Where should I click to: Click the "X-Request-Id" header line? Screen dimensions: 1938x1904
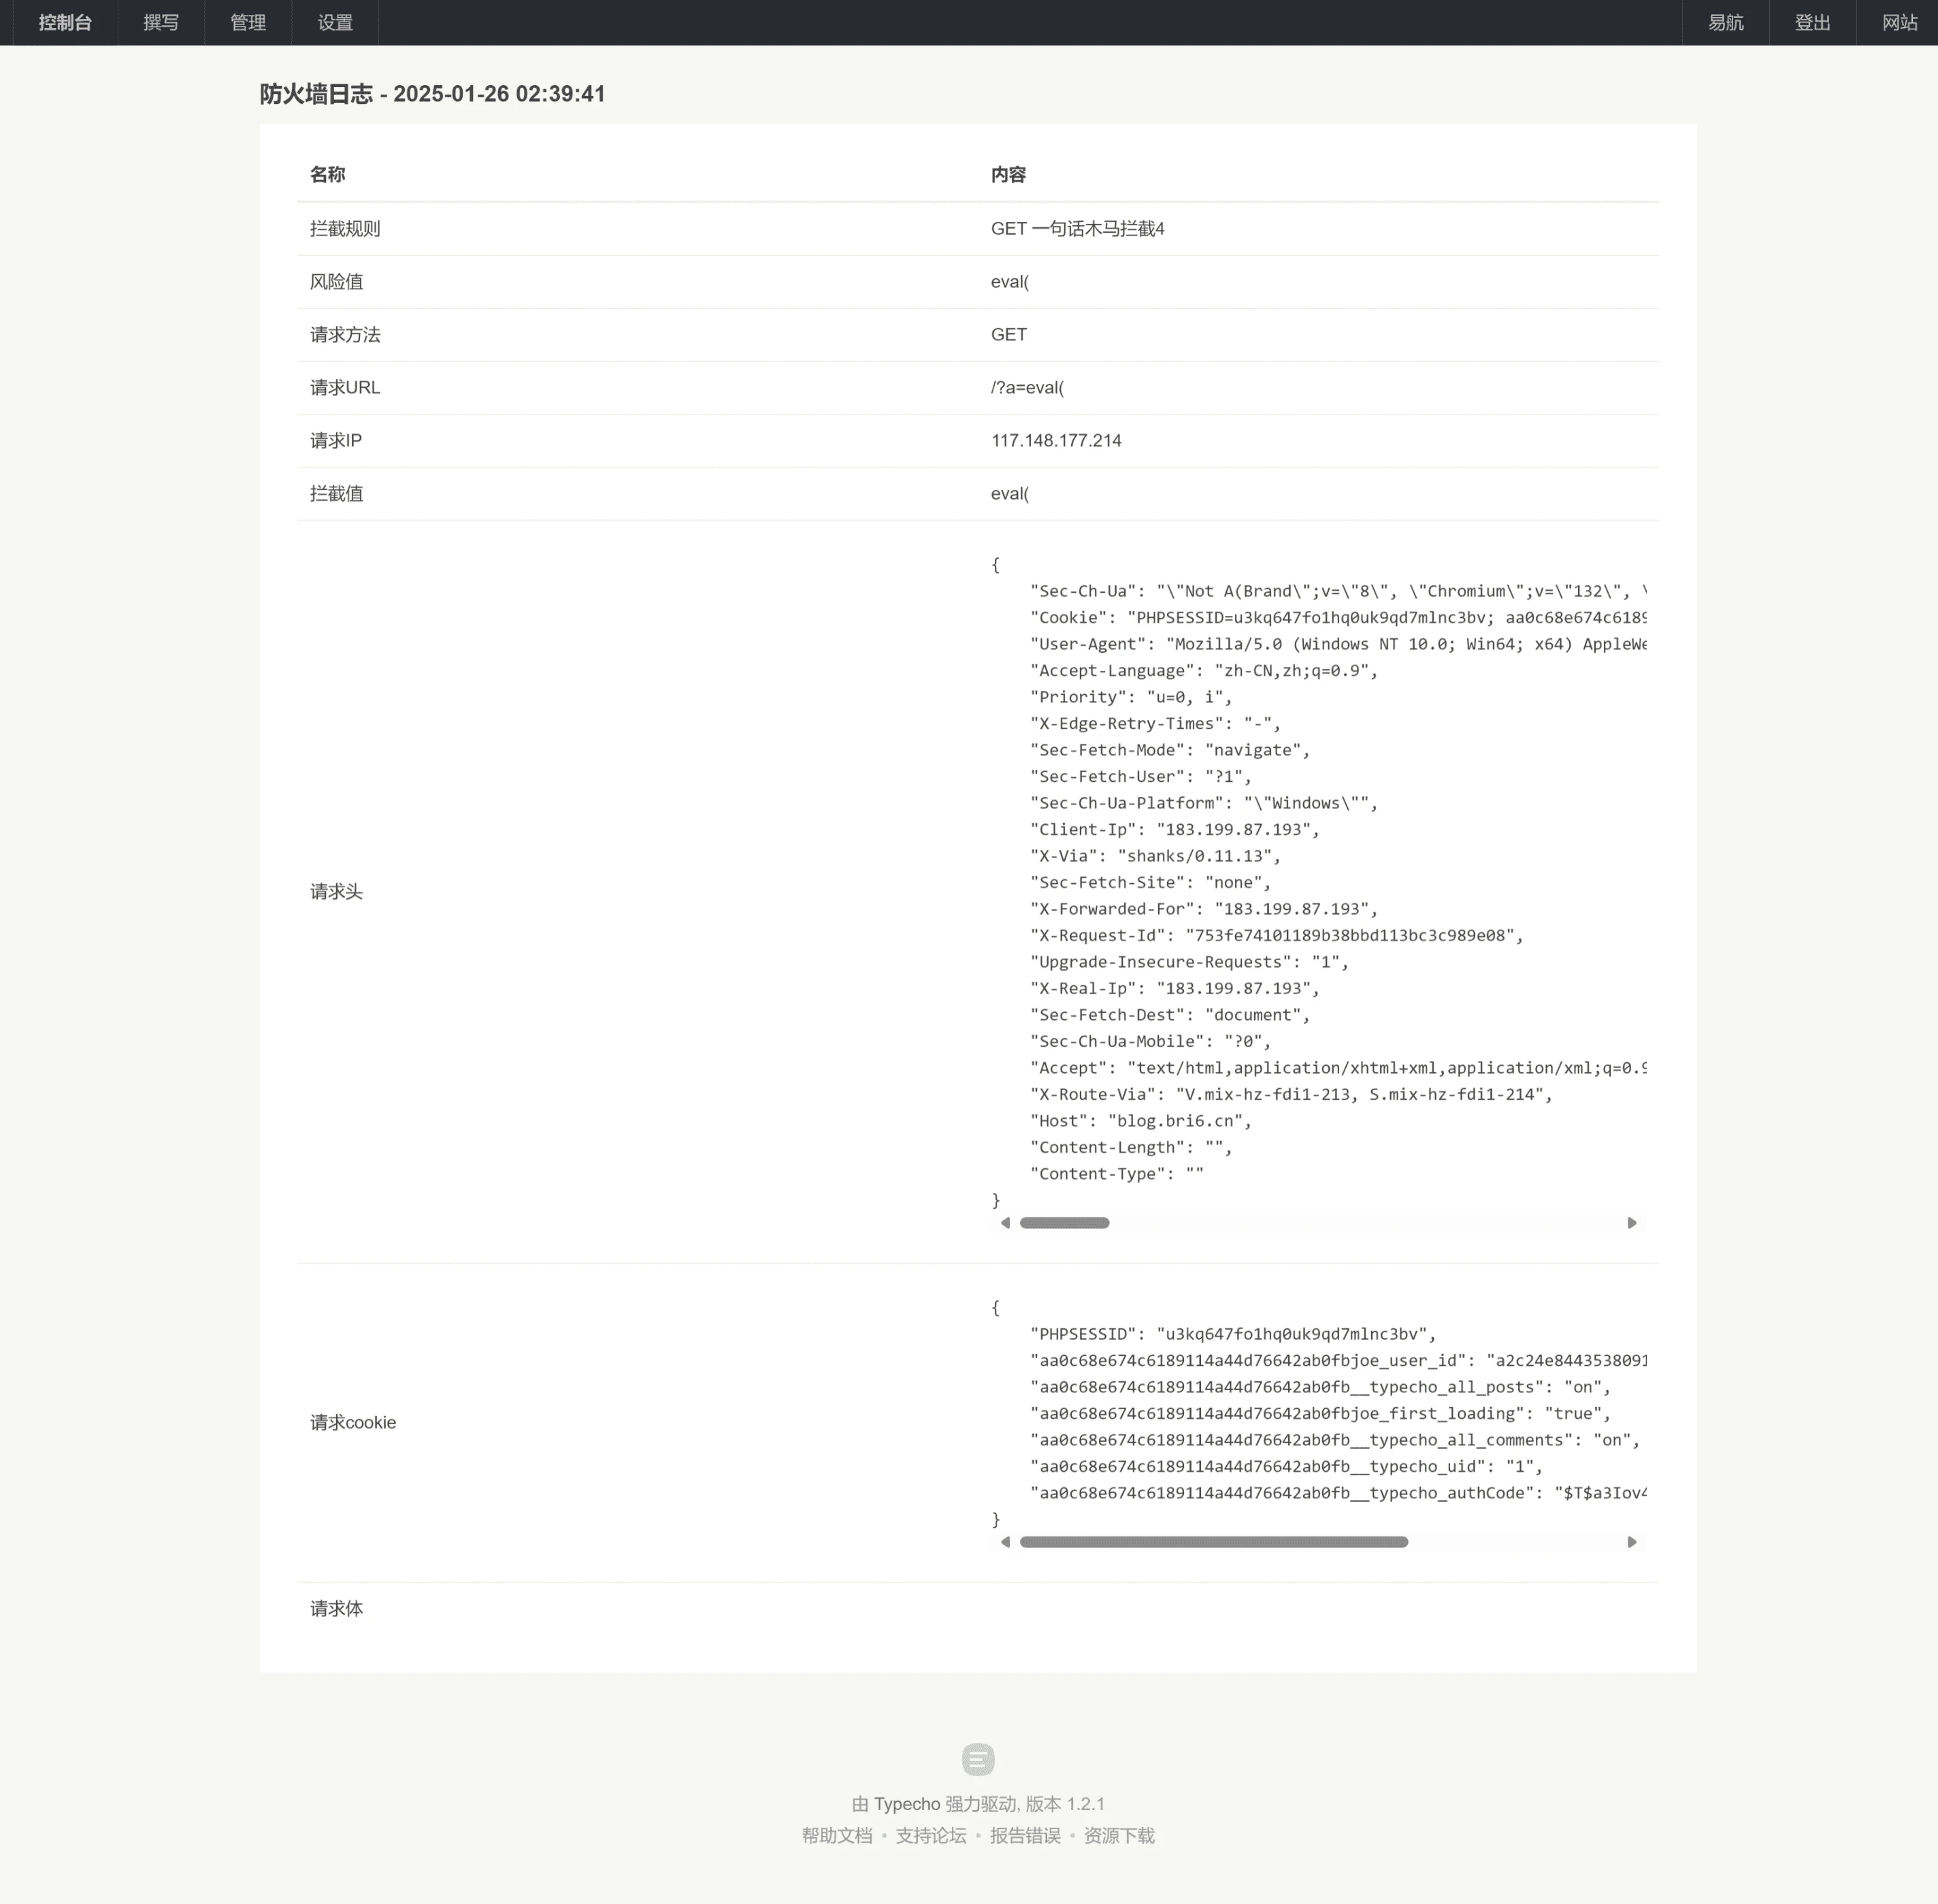coord(1277,936)
